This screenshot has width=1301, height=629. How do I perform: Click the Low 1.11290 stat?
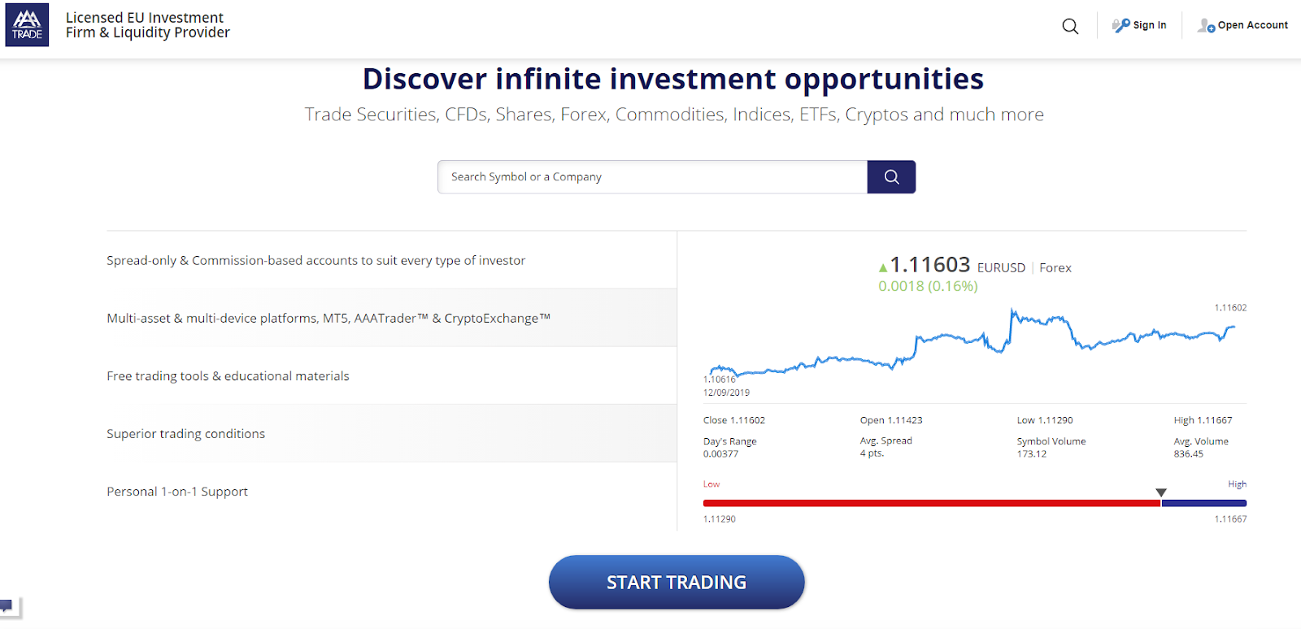(1045, 420)
